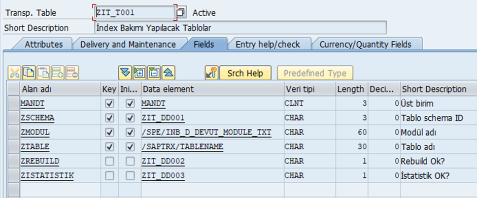Click the Collapse All icon with double up arrows
The width and height of the screenshot is (477, 198).
click(x=168, y=73)
